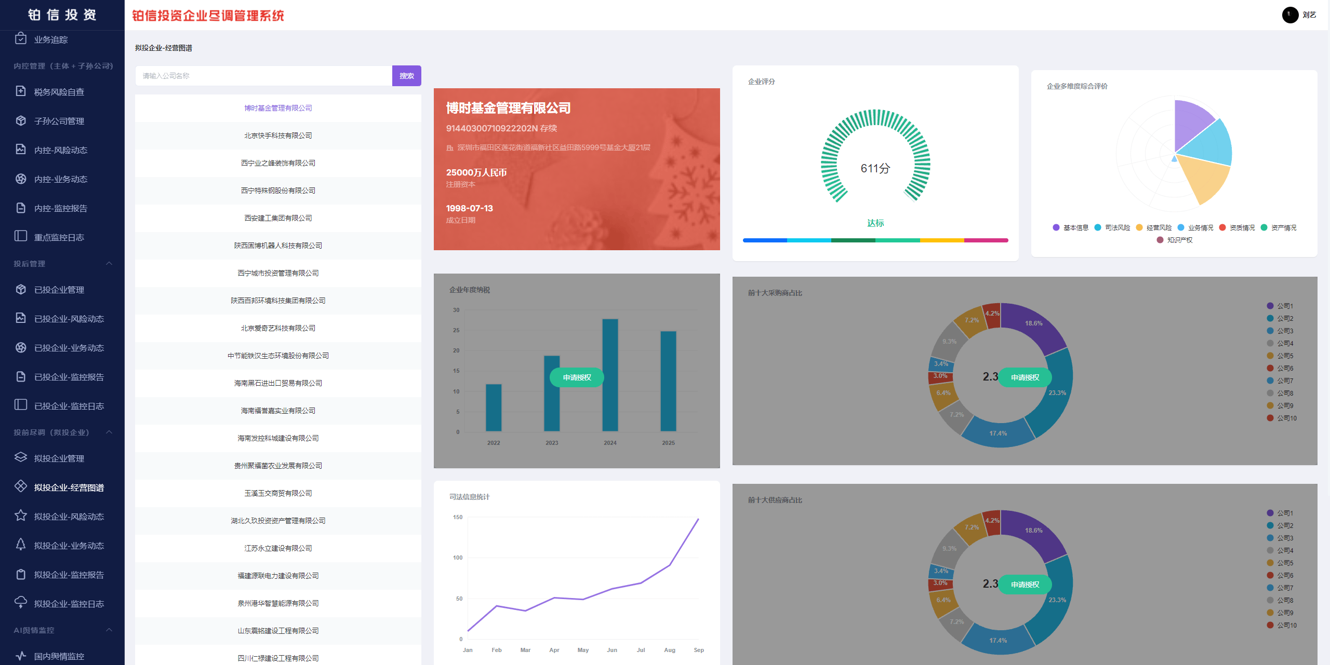
Task: Toggle 公司1 legend in 采购商 chart
Action: coord(1280,306)
